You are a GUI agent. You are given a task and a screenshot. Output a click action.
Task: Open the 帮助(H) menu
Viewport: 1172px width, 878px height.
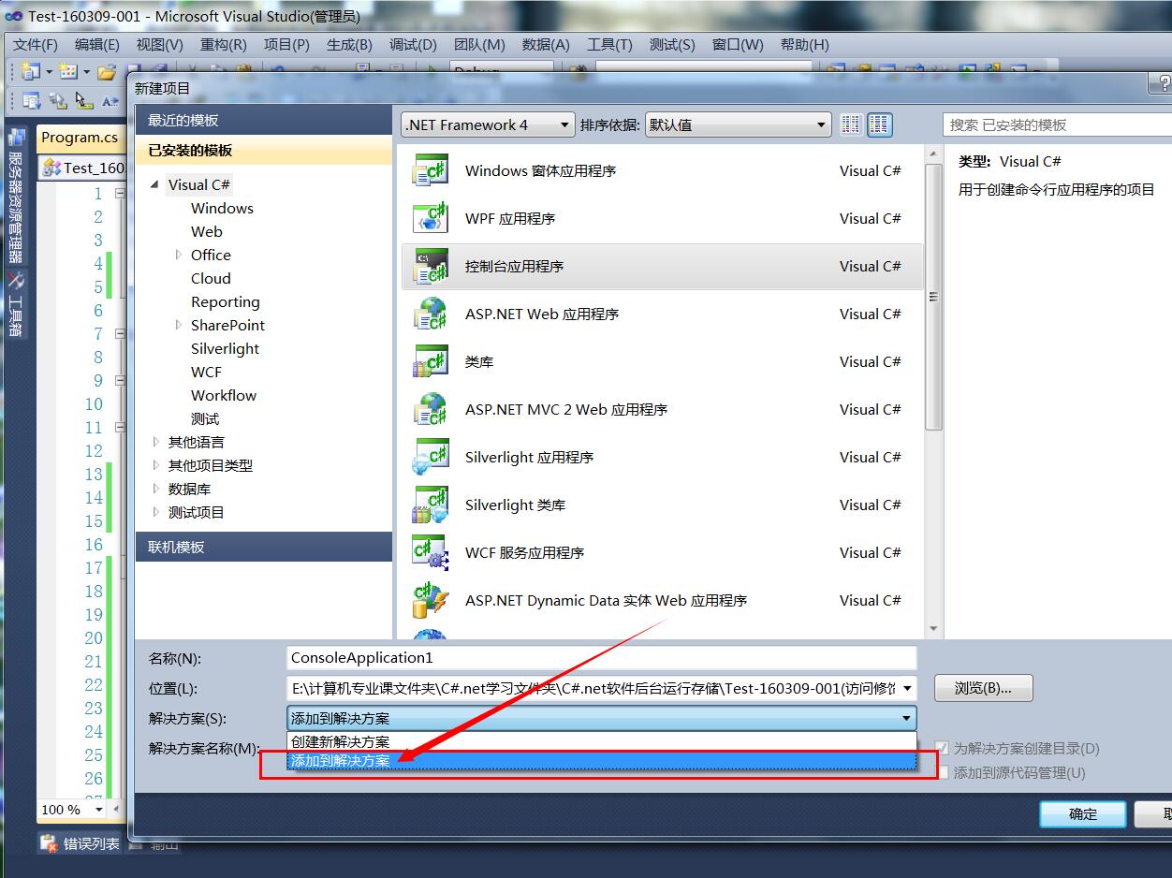point(804,44)
